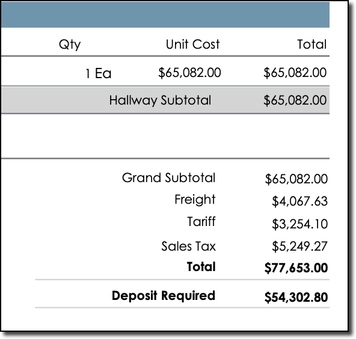
Task: Select the $54,302.80 deposit amount
Action: pos(296,298)
